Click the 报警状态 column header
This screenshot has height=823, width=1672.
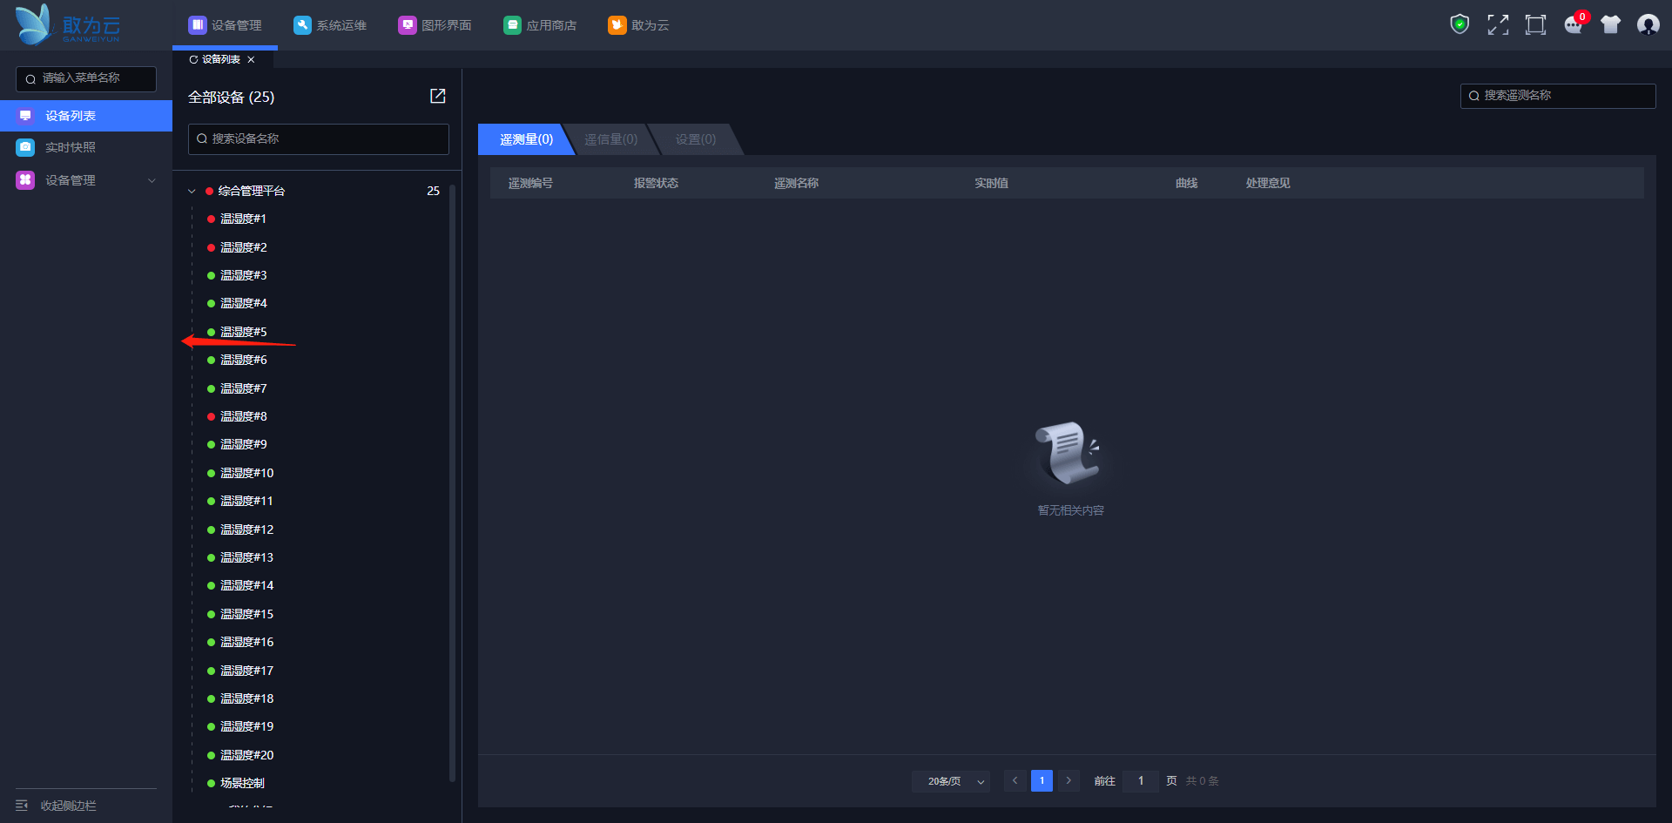(x=656, y=183)
